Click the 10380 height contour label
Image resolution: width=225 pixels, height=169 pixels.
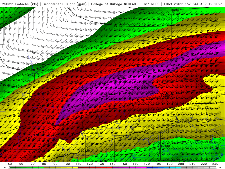[x=179, y=68]
